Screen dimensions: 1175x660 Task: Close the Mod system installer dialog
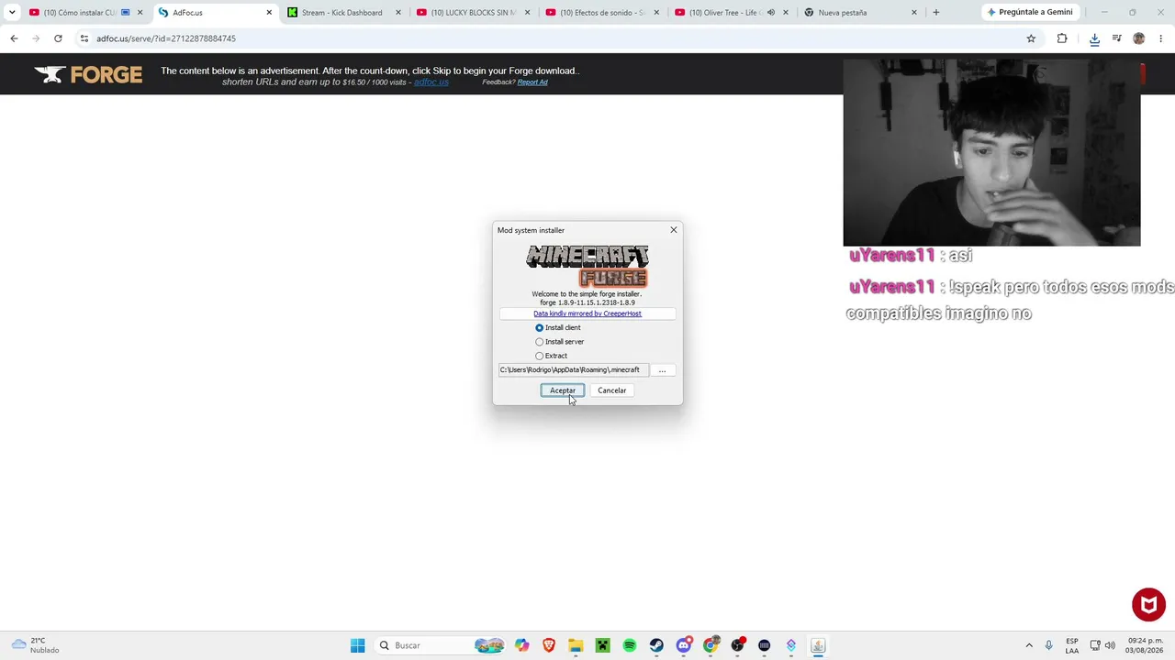pos(673,230)
